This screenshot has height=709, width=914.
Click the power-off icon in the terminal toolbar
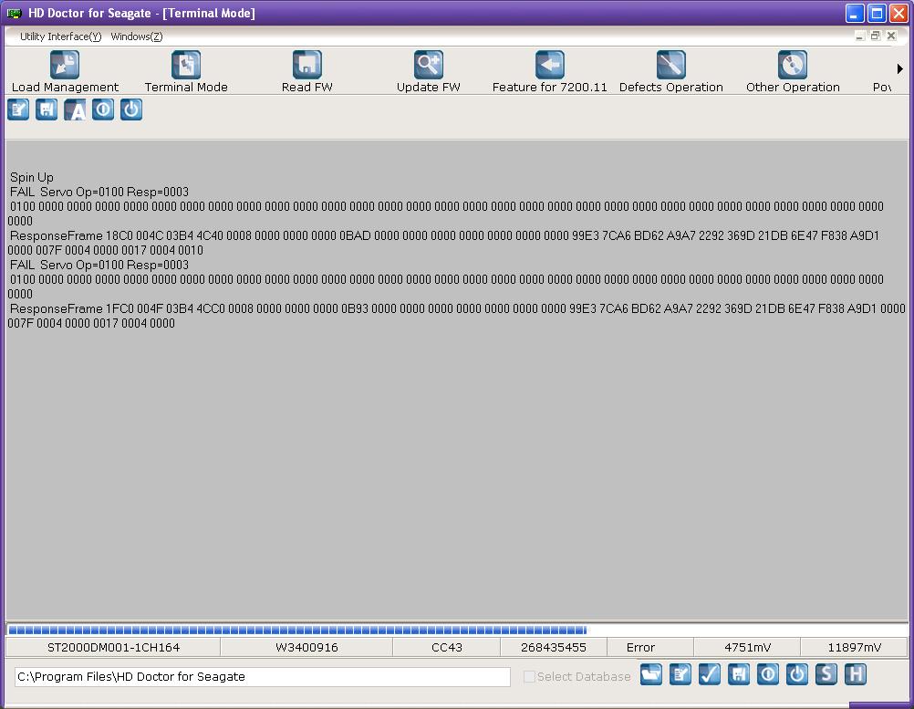131,109
